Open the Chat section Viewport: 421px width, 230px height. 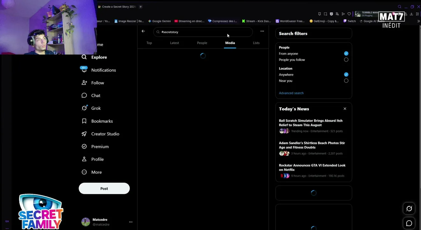(91, 96)
